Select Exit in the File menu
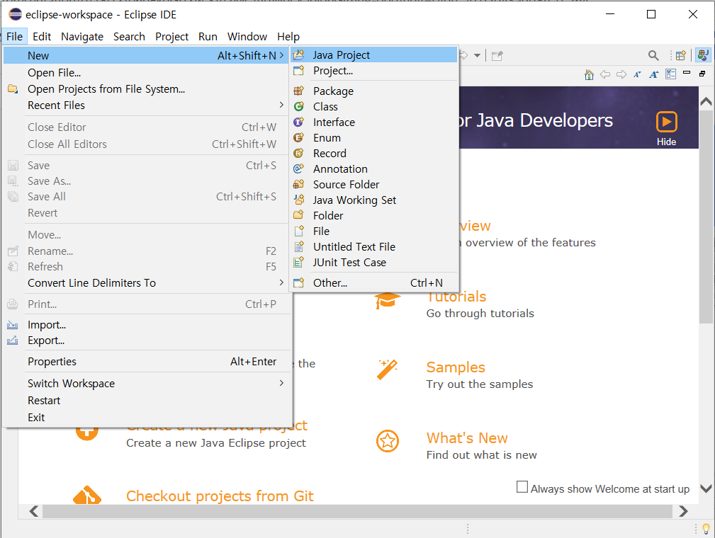Viewport: 715px width, 538px height. tap(146, 417)
